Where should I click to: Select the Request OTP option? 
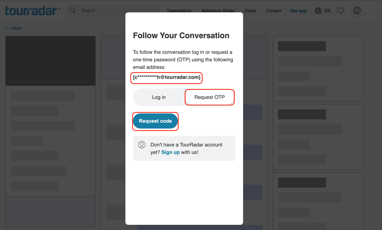[x=209, y=97]
